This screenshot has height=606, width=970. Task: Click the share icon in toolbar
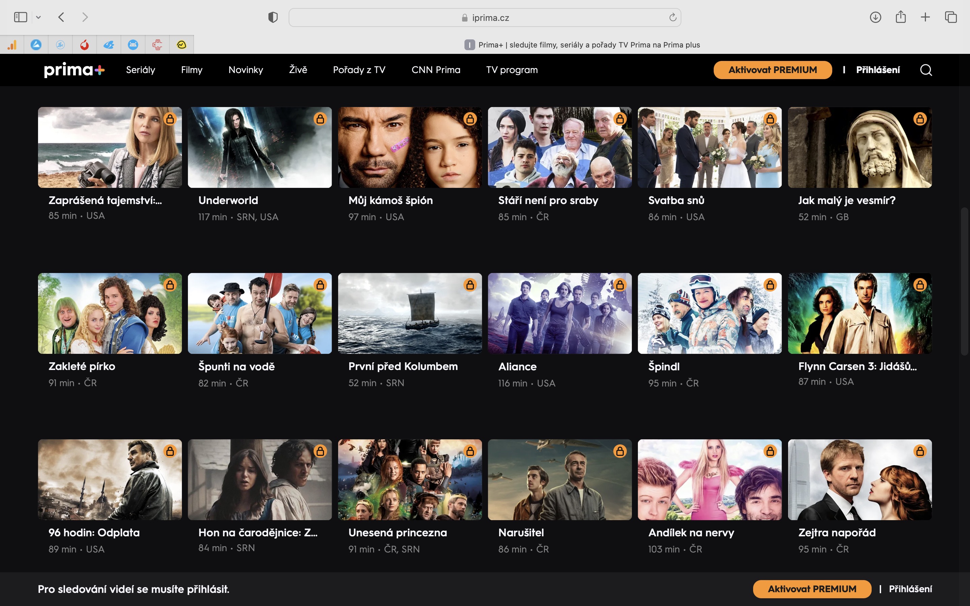901,17
